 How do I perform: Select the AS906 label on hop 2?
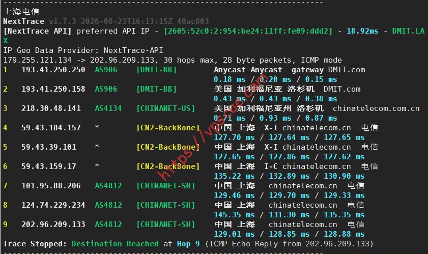click(x=106, y=89)
